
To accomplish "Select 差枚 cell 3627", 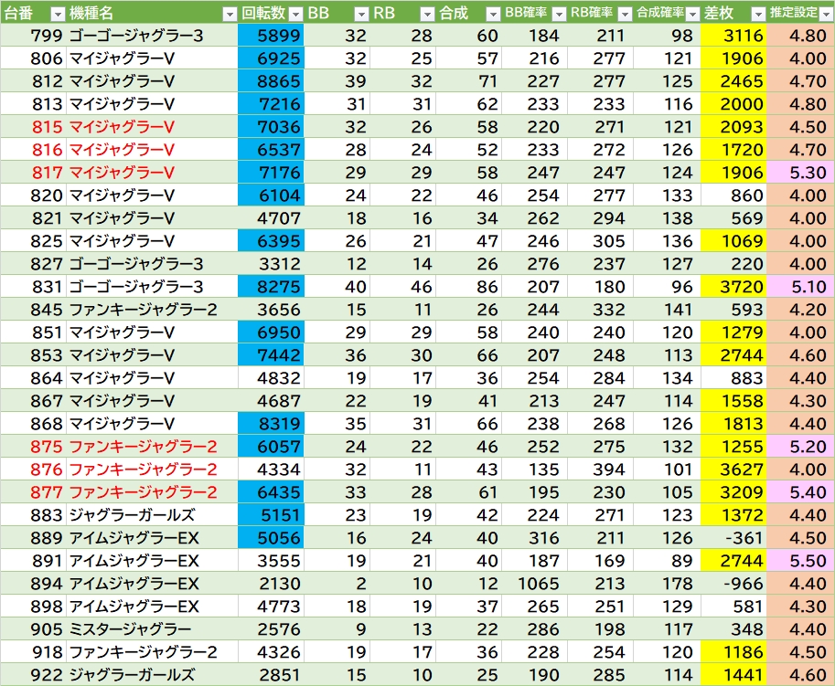I will (x=733, y=470).
